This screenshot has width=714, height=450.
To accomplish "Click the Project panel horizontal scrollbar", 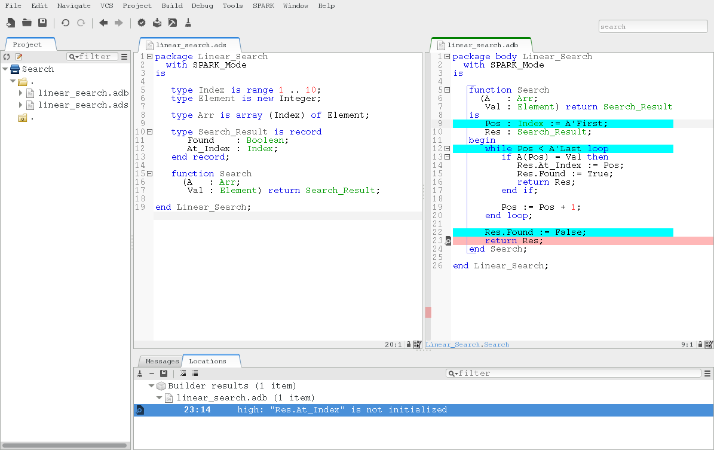I will [x=65, y=445].
